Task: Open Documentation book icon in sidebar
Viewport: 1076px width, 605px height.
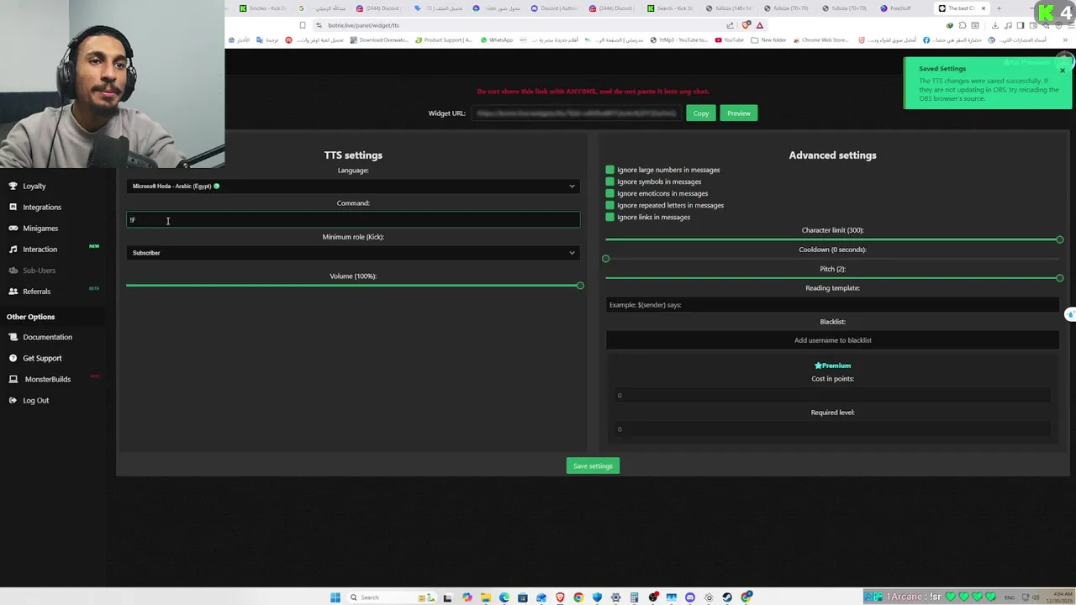Action: pyautogui.click(x=13, y=337)
